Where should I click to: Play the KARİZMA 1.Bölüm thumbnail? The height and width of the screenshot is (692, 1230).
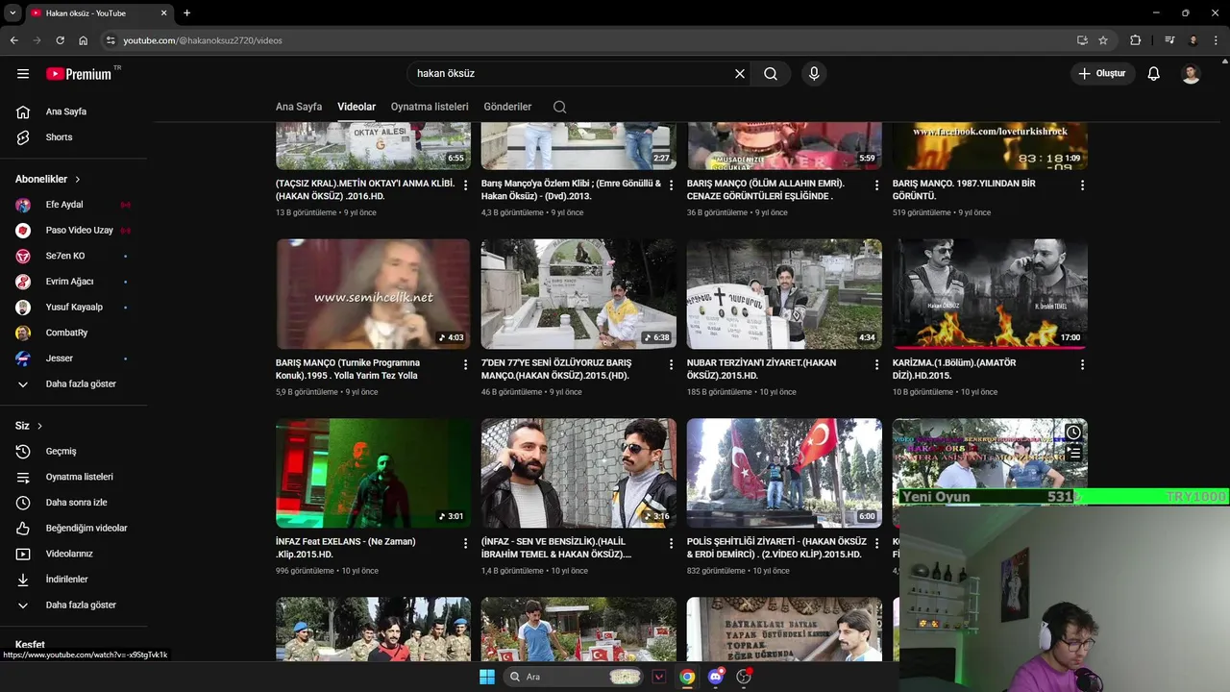click(x=990, y=294)
